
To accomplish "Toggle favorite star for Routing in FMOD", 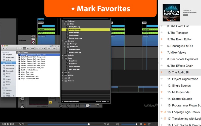I will pos(162,46).
